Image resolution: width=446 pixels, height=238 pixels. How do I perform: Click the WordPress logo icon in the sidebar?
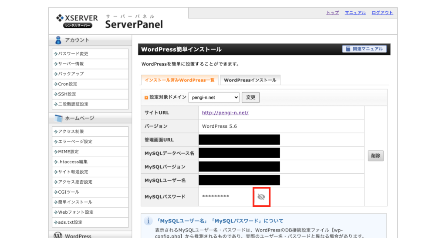click(58, 235)
